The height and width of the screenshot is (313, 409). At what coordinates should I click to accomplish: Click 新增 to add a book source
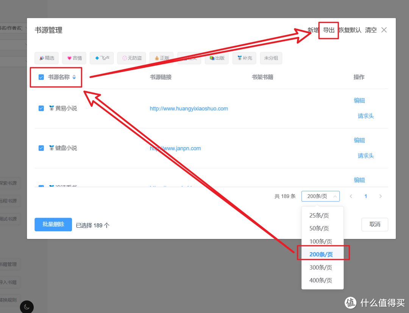click(313, 30)
